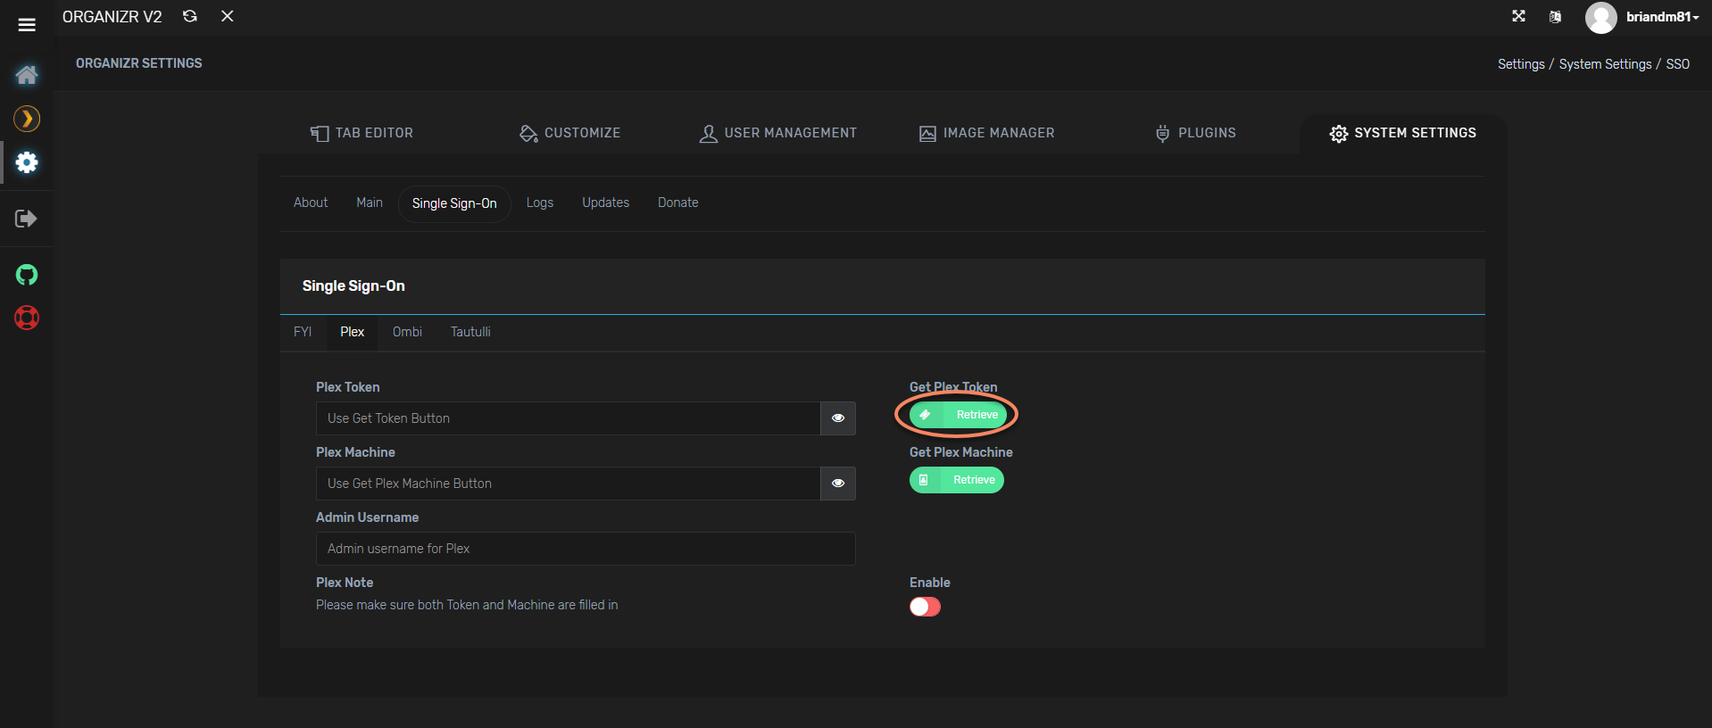The height and width of the screenshot is (728, 1712).
Task: Reveal Plex Machine value with eye icon
Action: tap(838, 484)
